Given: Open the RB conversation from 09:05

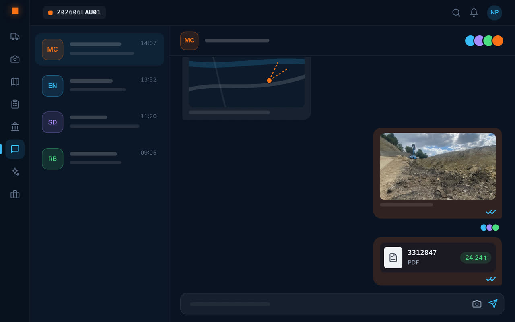Looking at the screenshot, I should pyautogui.click(x=99, y=159).
